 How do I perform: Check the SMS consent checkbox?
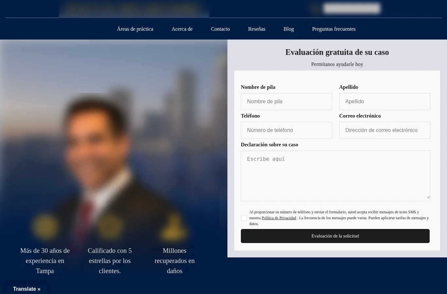click(x=244, y=218)
